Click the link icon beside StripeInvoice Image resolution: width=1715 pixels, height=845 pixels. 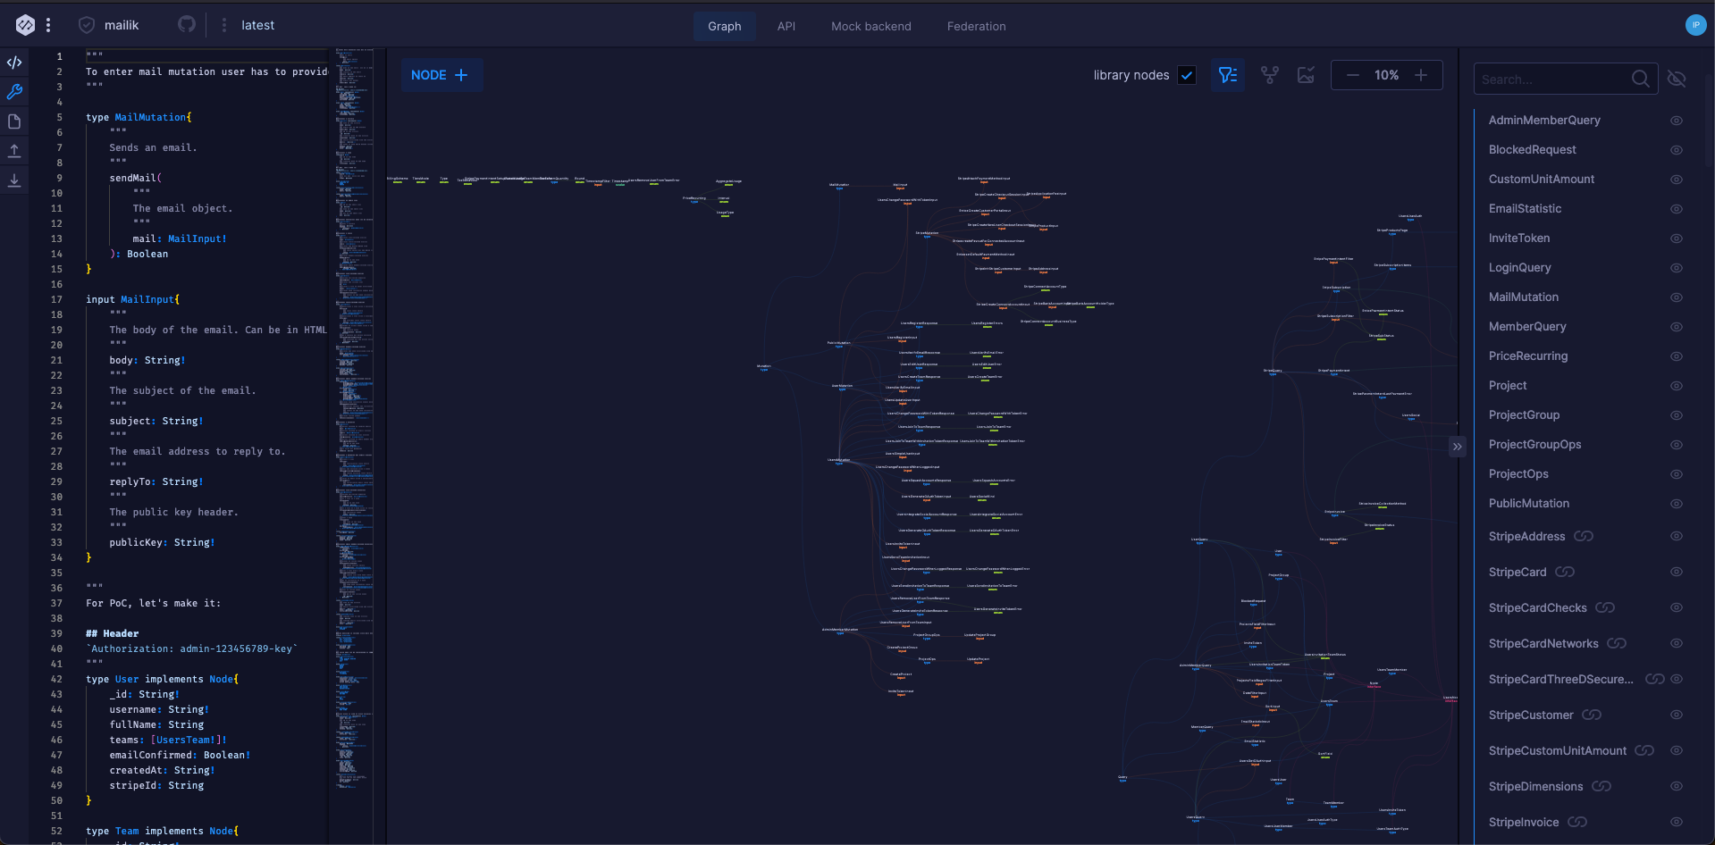tap(1577, 822)
